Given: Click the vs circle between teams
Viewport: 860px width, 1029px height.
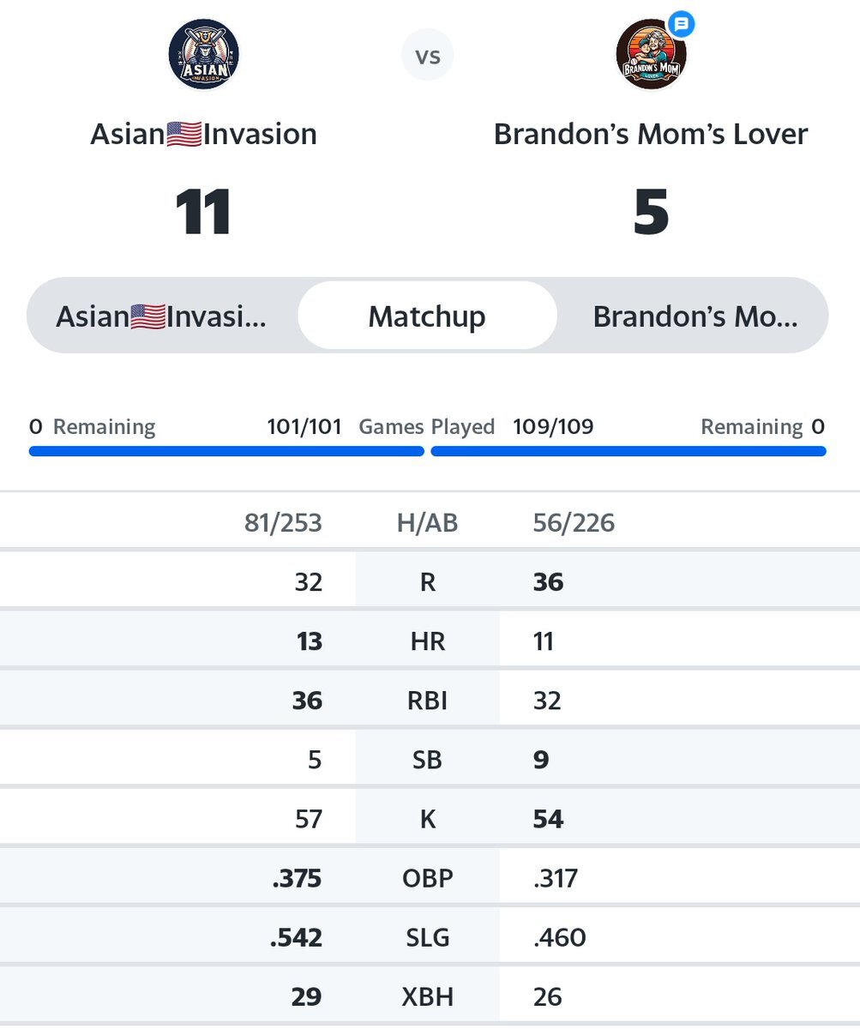Looking at the screenshot, I should (427, 57).
